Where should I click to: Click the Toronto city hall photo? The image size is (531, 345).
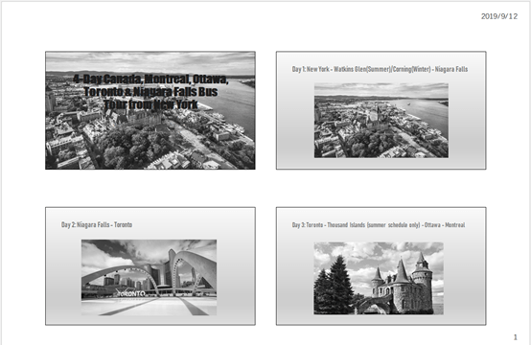click(x=149, y=278)
